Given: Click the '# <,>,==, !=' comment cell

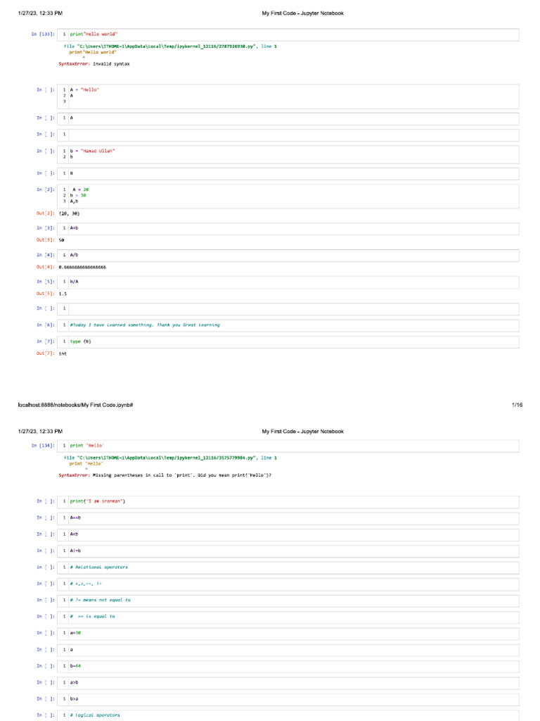Looking at the screenshot, I should (x=288, y=584).
